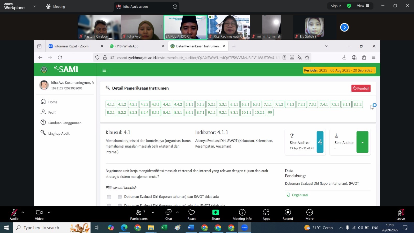414x233 pixels.
Task: Open Meeting info in Zoom toolbar
Action: pos(242,213)
